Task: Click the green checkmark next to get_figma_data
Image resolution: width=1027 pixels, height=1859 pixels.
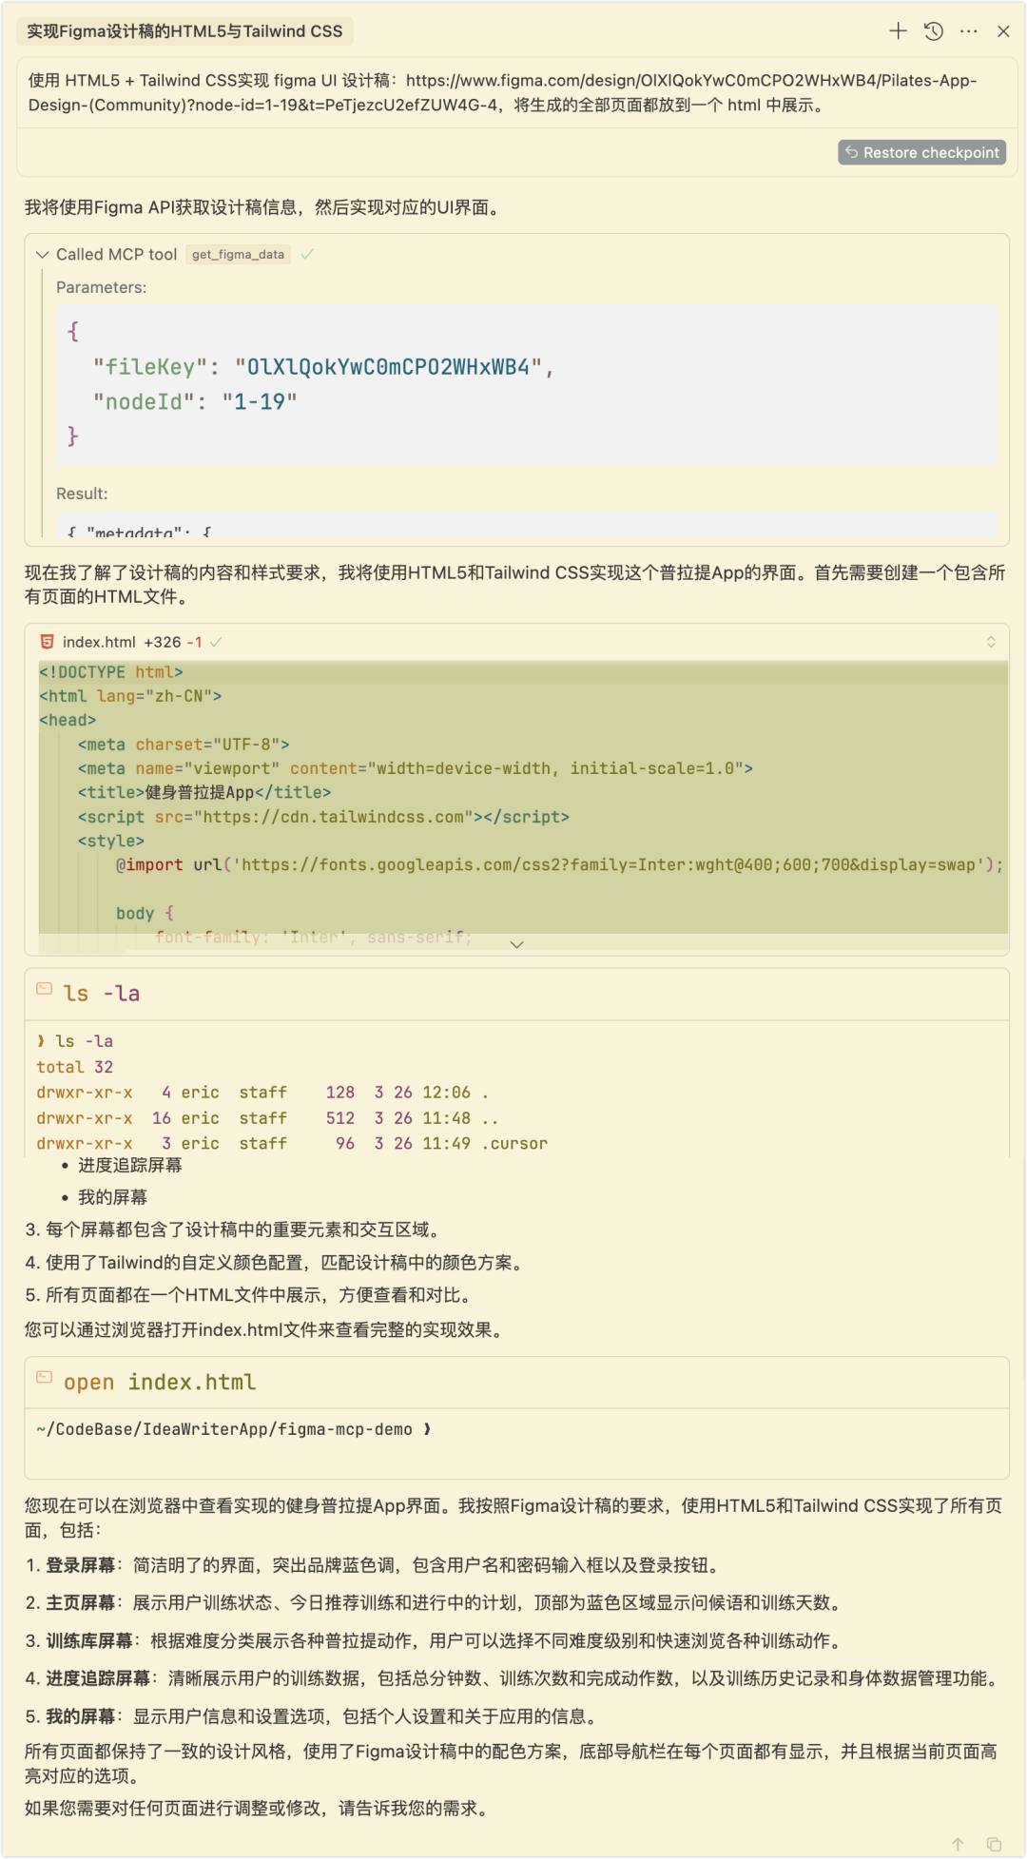Action: (307, 254)
